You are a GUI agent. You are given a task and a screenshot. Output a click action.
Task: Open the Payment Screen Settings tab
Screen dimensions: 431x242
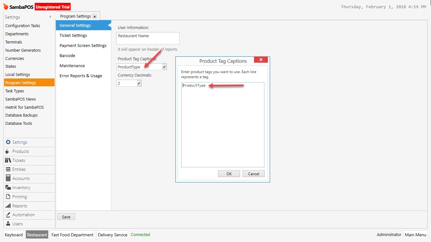pyautogui.click(x=83, y=45)
